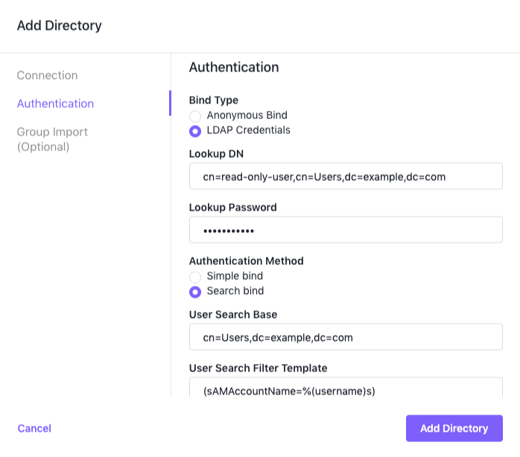Select the Anonymous Bind radio button
This screenshot has width=520, height=457.
coord(195,116)
